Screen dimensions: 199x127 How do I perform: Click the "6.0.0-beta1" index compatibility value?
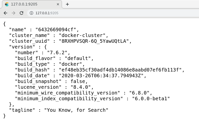(x=151, y=99)
